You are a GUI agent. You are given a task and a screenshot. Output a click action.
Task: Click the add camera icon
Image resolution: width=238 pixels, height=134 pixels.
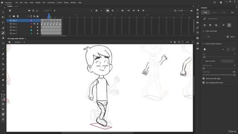[29, 10]
